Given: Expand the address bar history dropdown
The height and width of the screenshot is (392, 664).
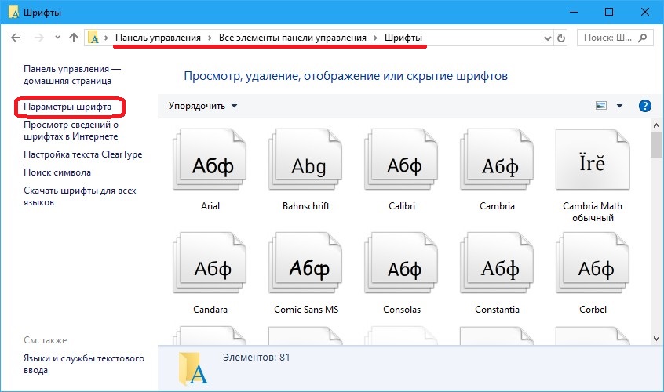Looking at the screenshot, I should pos(548,38).
